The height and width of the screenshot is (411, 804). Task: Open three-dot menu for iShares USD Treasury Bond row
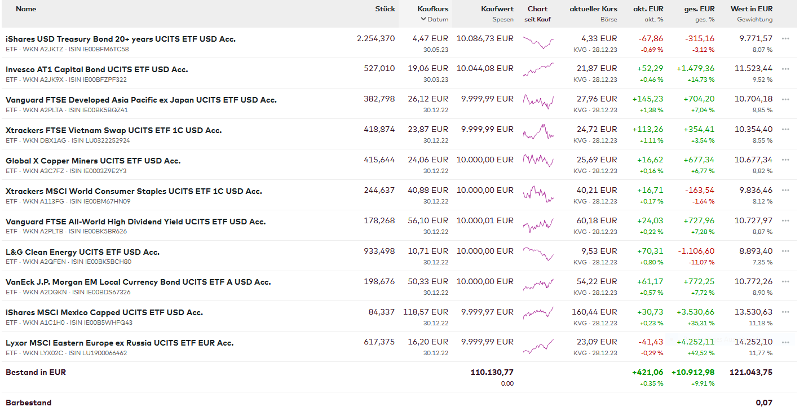tap(785, 38)
